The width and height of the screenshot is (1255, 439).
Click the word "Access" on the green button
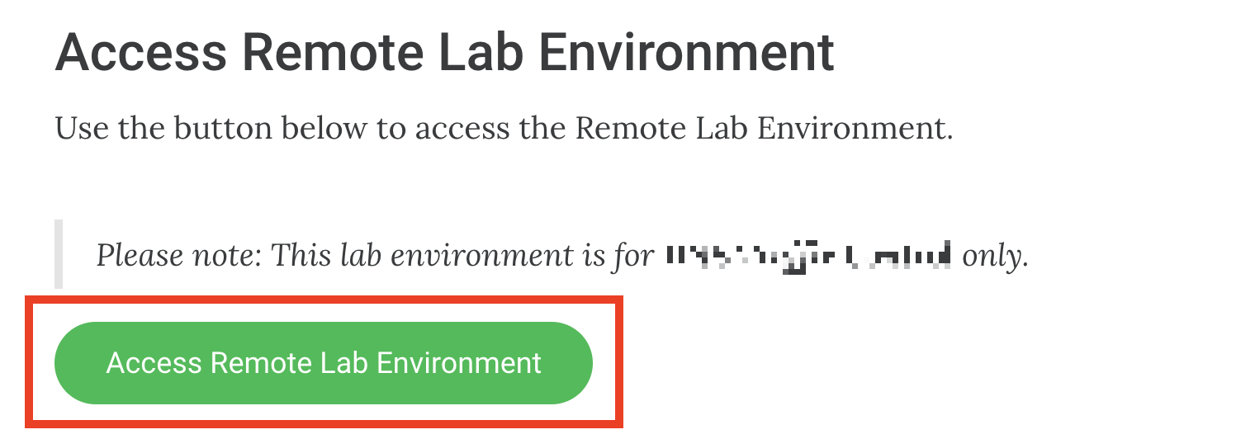click(x=154, y=363)
